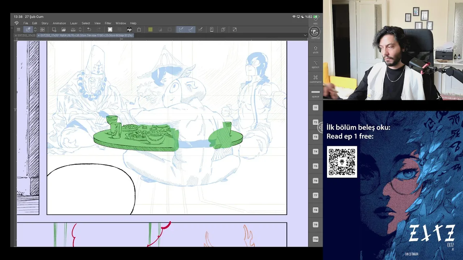Open the Filter menu

(x=108, y=23)
